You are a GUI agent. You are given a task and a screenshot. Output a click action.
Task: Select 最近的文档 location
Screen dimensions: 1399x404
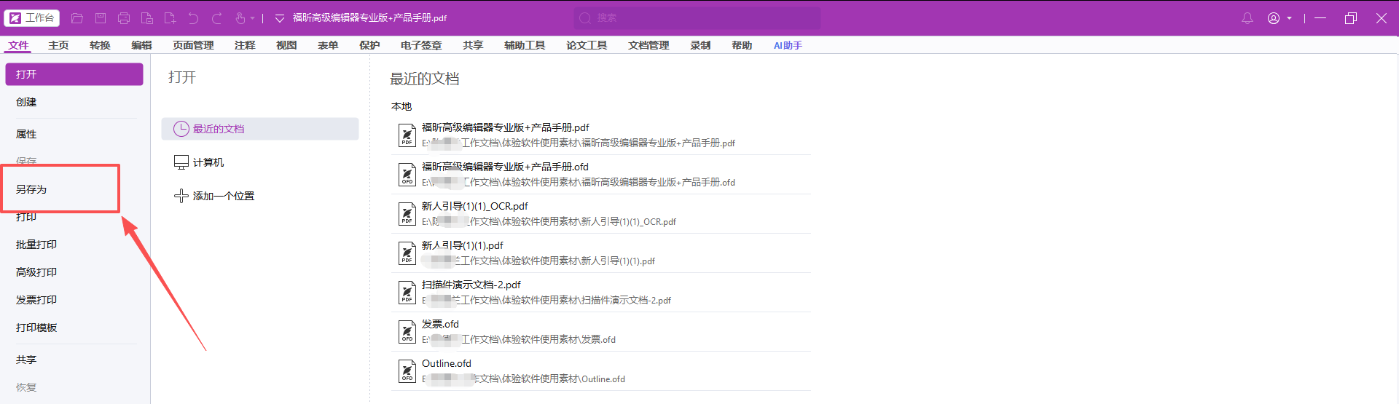pyautogui.click(x=260, y=129)
